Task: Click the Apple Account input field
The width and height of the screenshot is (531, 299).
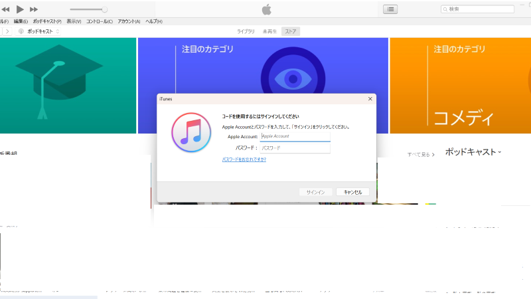Action: coord(295,136)
